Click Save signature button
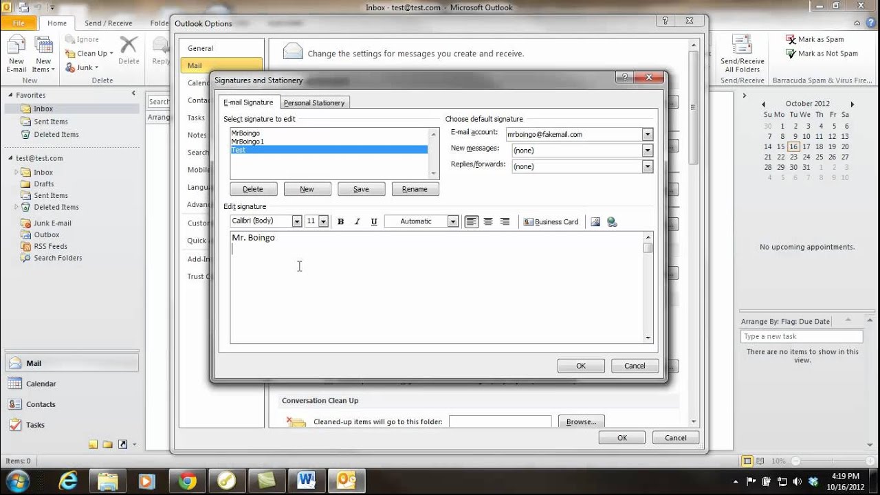 (x=361, y=189)
